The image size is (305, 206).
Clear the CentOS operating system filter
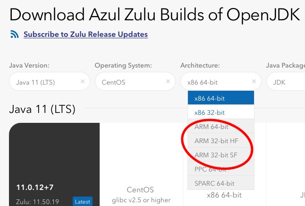coord(168,82)
